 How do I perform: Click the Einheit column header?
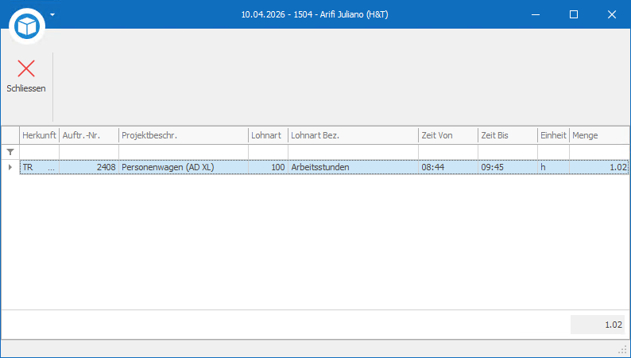[553, 135]
